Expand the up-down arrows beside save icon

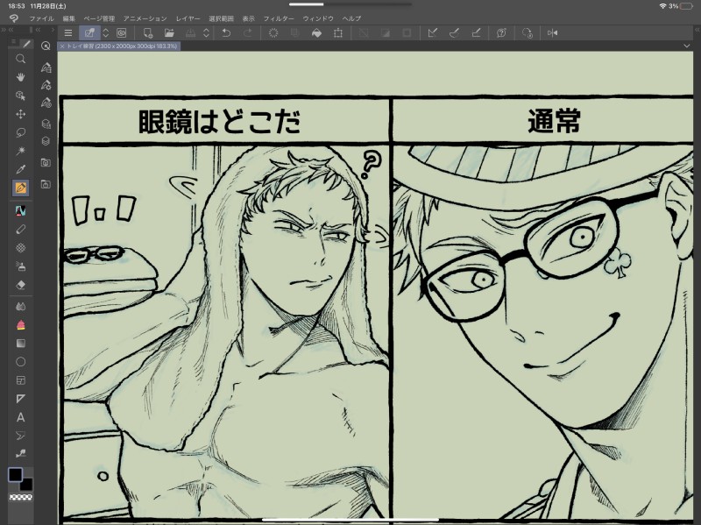click(x=206, y=32)
